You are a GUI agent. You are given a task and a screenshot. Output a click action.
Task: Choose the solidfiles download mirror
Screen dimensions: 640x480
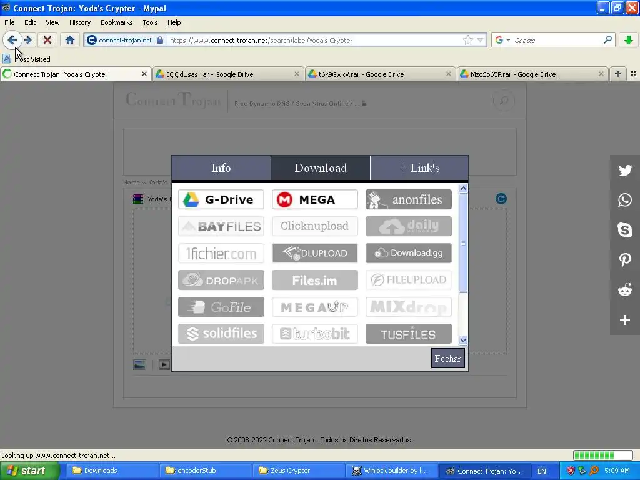pos(221,334)
